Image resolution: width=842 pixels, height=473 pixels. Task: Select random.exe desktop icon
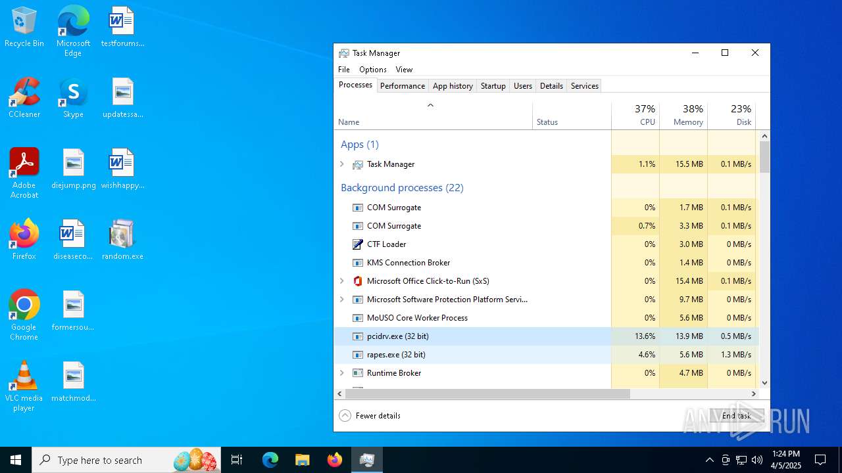click(x=122, y=239)
